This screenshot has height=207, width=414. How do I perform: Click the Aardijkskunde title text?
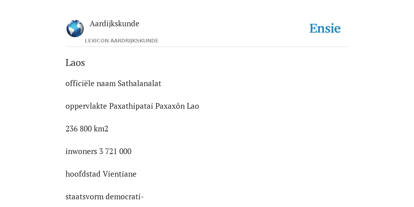point(114,23)
